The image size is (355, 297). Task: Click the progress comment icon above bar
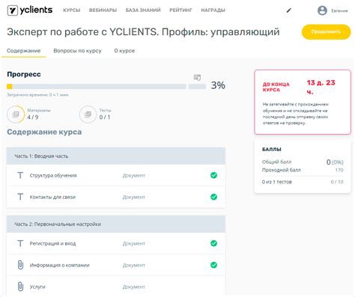coord(197,78)
